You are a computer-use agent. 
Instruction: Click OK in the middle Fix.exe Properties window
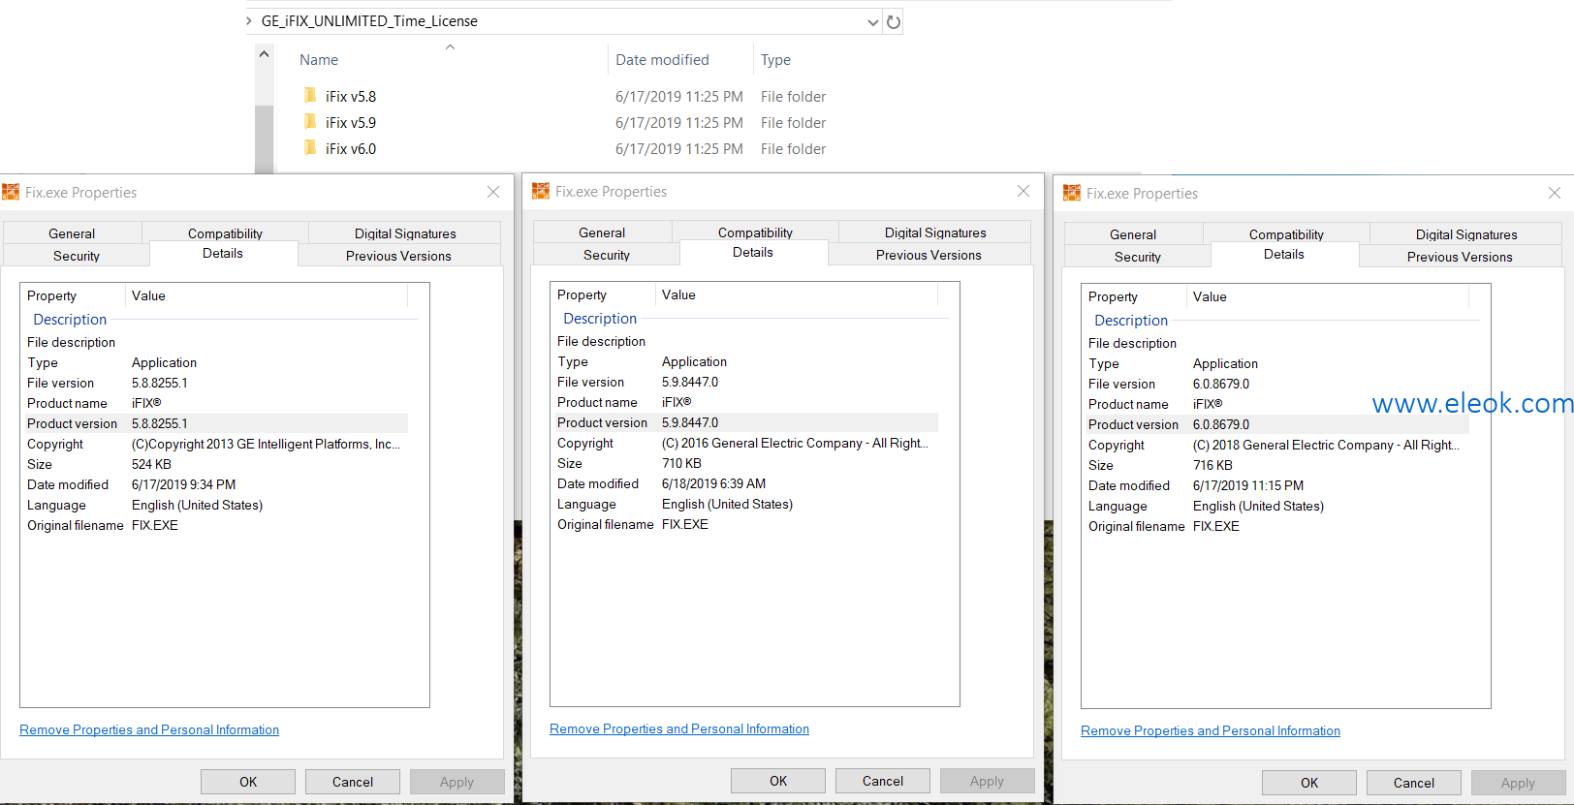pyautogui.click(x=778, y=781)
